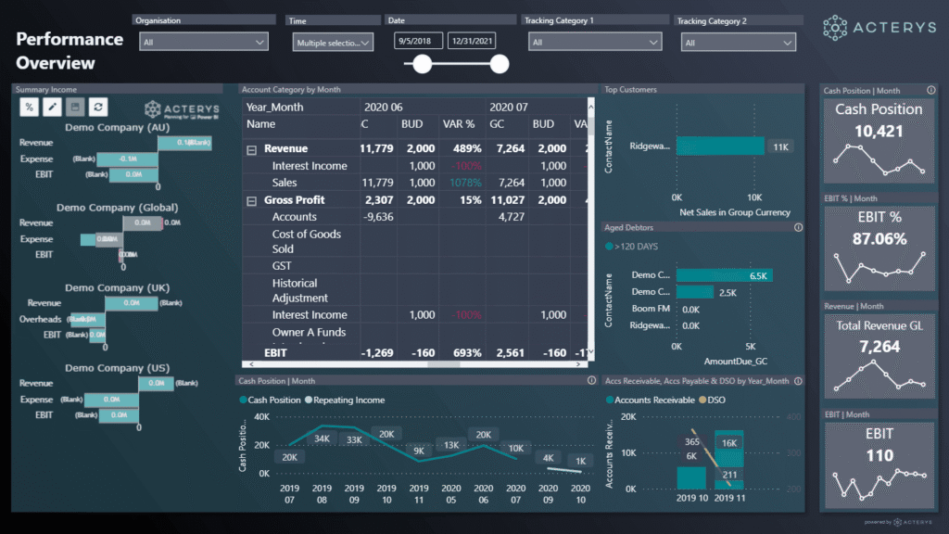Image resolution: width=949 pixels, height=534 pixels.
Task: Click the 2.5K bar in Aged Debtors
Action: pos(695,292)
